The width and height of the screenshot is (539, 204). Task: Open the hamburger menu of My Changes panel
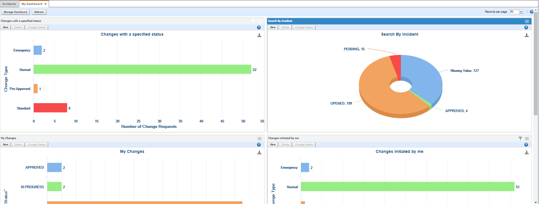click(x=260, y=138)
